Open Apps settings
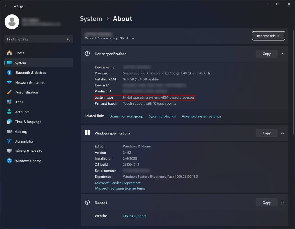The height and width of the screenshot is (229, 295). tap(19, 102)
